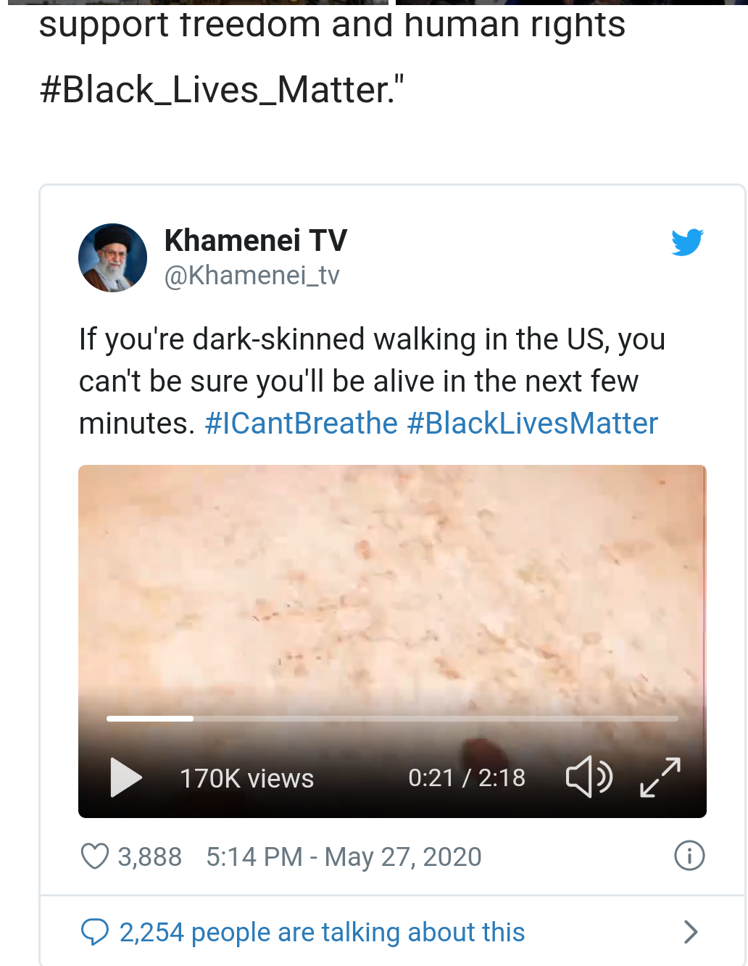Viewport: 748px width, 966px height.
Task: Click the 170K views label
Action: click(246, 778)
